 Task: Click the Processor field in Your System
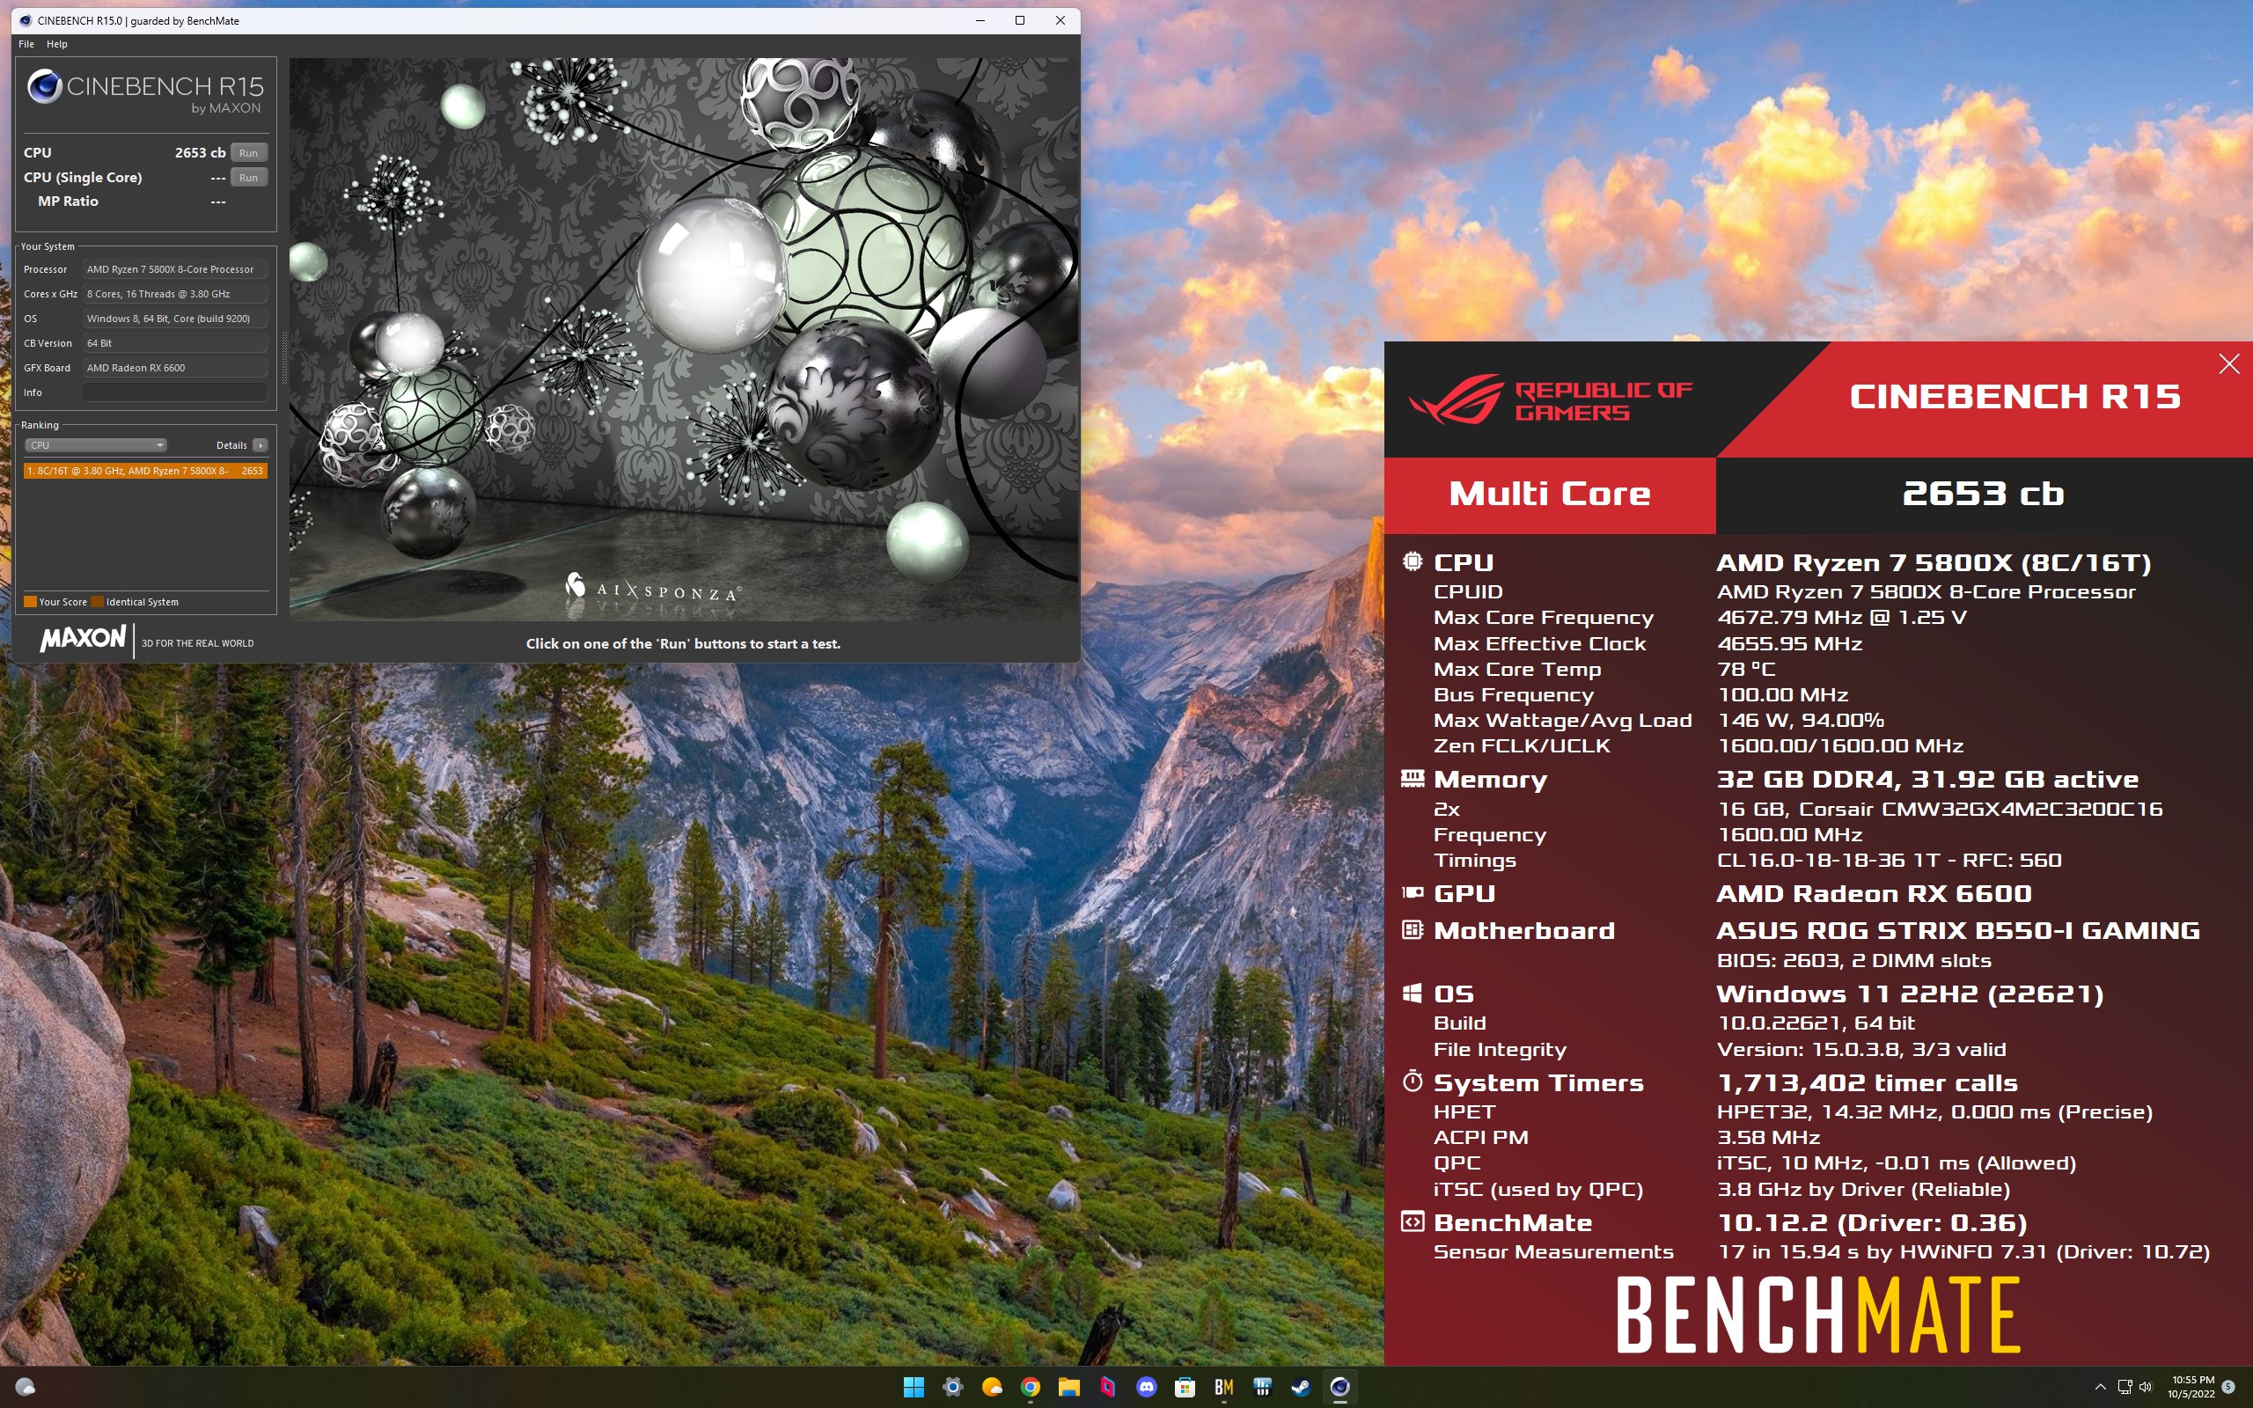(x=175, y=269)
